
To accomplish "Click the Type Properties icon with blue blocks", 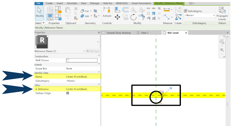I will [58, 17].
